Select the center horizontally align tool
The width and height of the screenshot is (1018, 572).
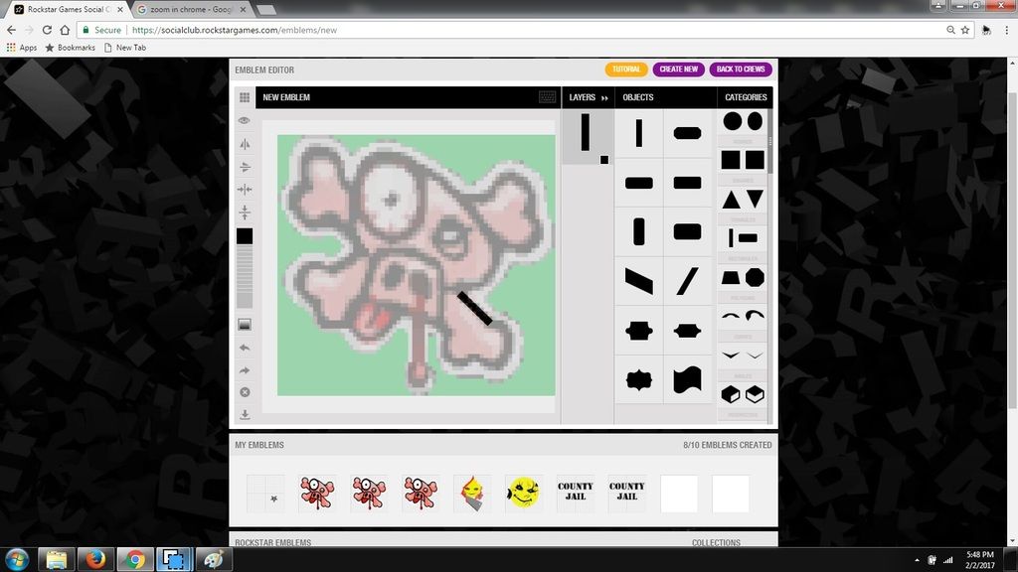(x=245, y=190)
